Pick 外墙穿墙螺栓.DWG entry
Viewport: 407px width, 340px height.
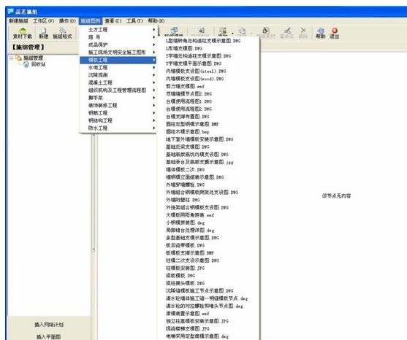click(x=186, y=185)
